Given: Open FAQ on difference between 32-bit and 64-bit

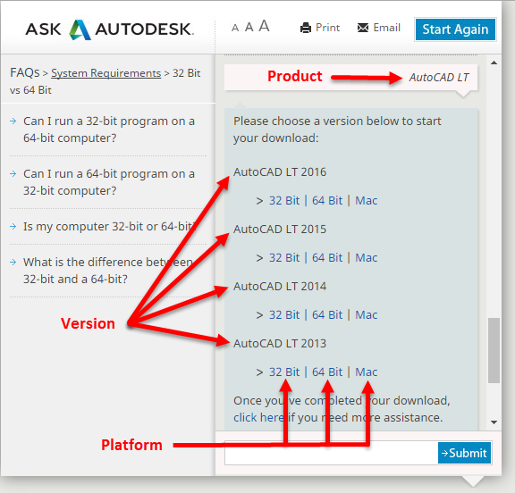Looking at the screenshot, I should 108,271.
